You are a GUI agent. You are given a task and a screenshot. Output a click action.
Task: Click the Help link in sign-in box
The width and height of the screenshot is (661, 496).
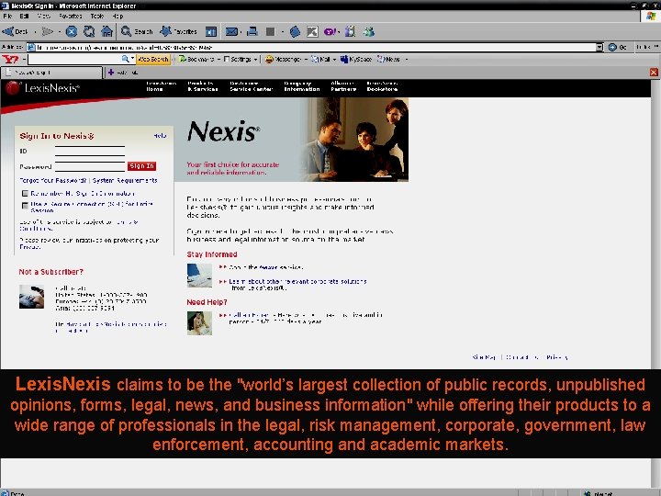tap(160, 136)
